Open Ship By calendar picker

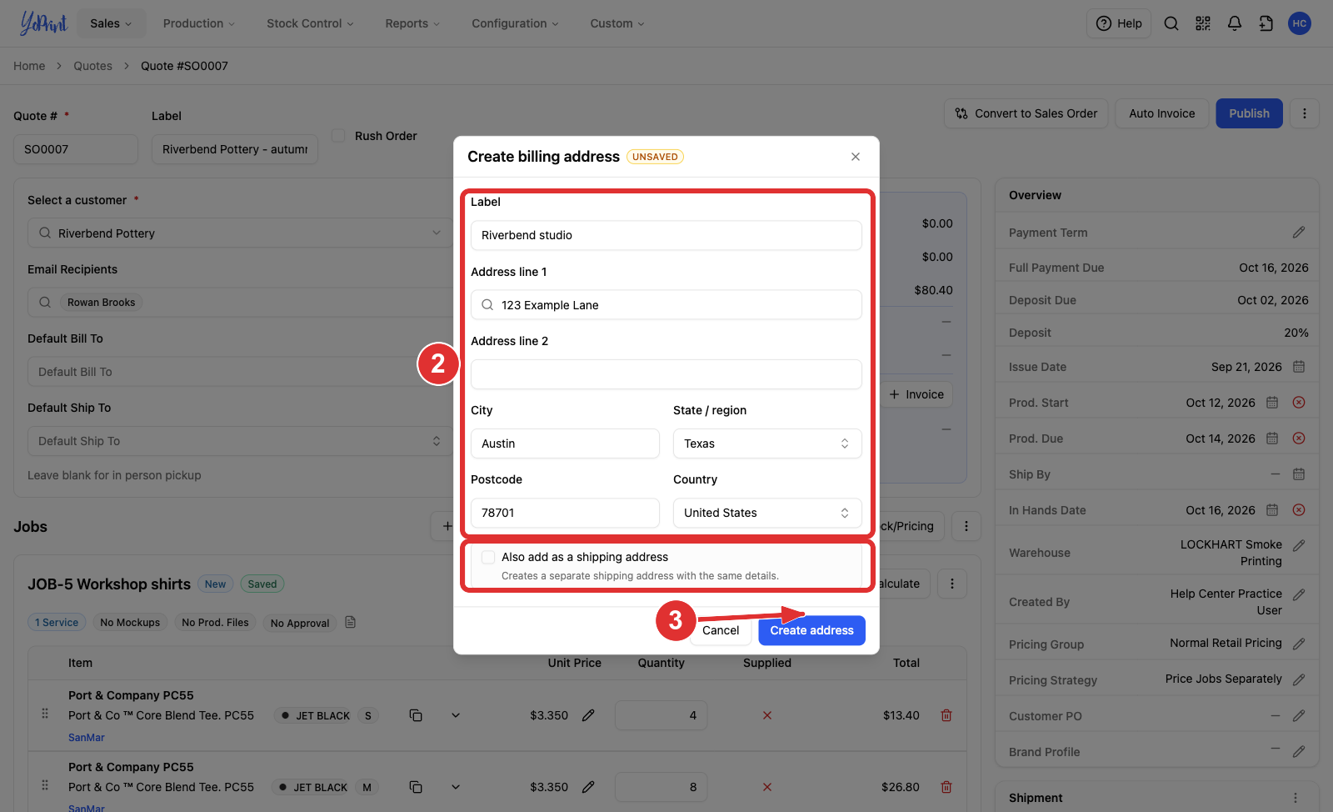click(1299, 474)
